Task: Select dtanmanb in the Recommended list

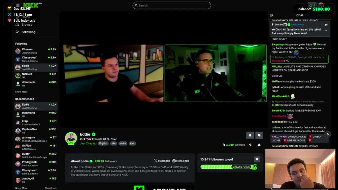Action: (x=36, y=114)
